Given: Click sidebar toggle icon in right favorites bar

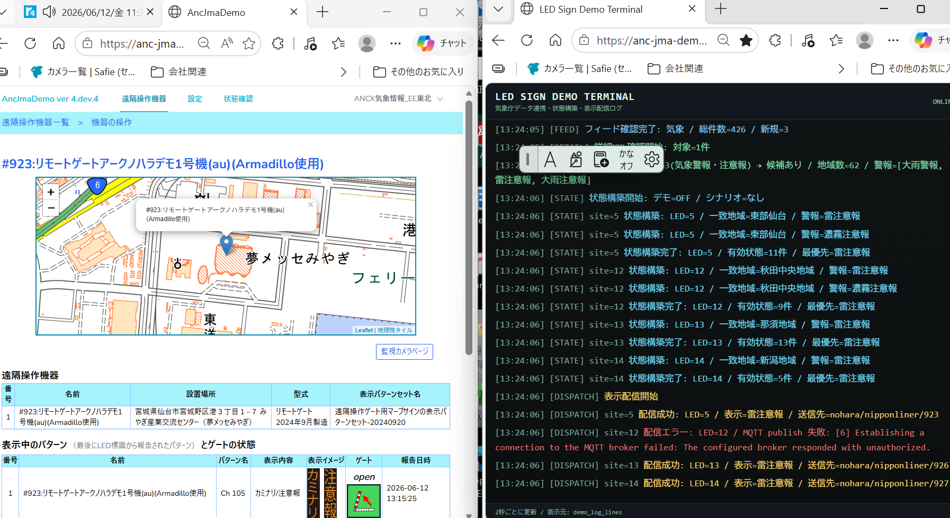Looking at the screenshot, I should (x=498, y=68).
